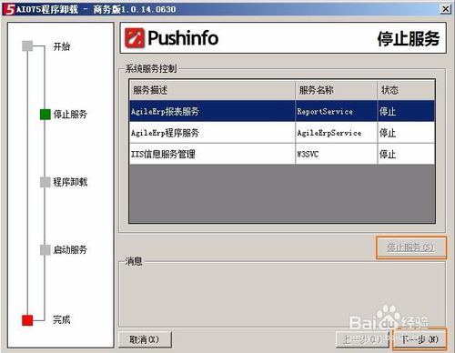
Task: Click the 停止 status of ReportService
Action: point(406,111)
